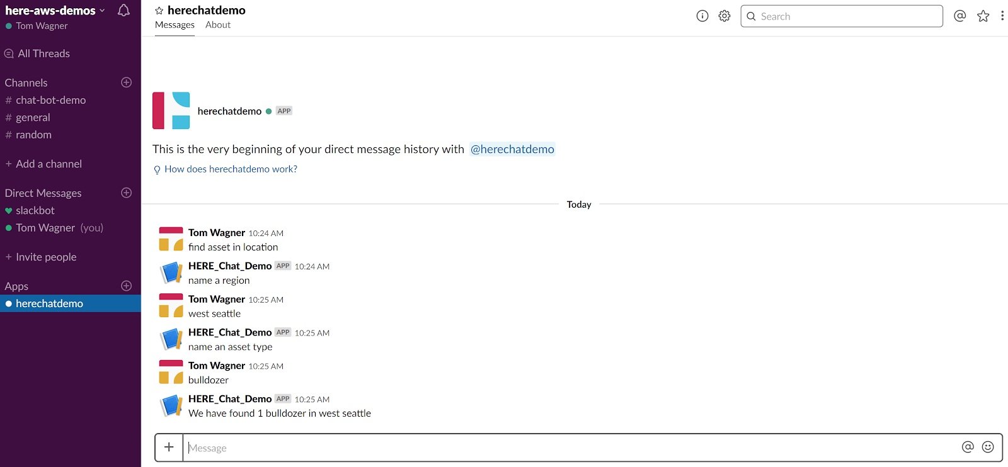Show conversation details info icon
Viewport: 1008px width, 467px height.
coord(702,16)
